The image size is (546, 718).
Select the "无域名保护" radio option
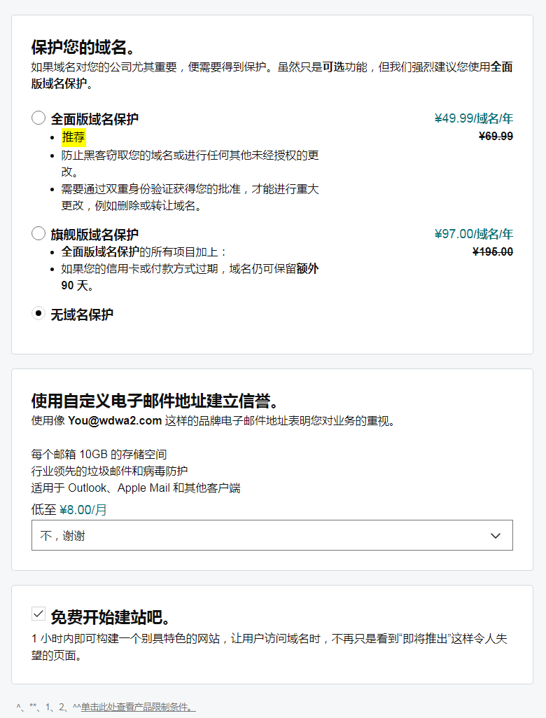(38, 315)
